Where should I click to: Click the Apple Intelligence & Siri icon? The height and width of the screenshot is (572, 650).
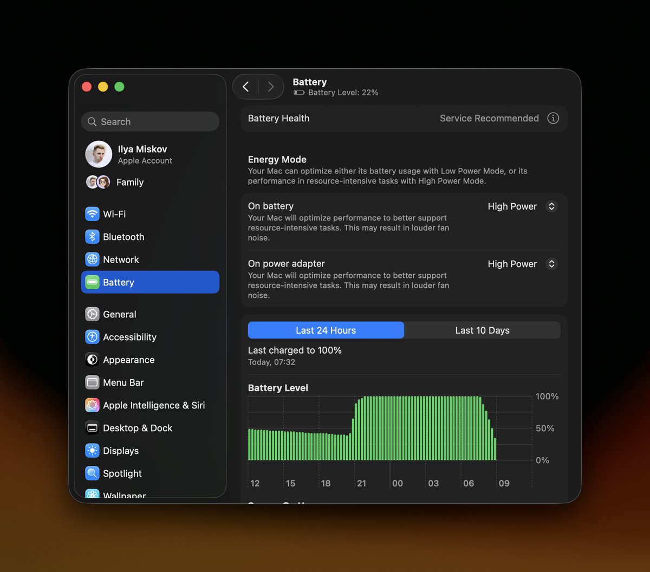coord(92,405)
